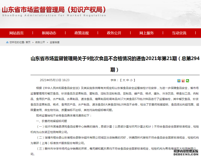Navigate to the 互动交流 menu item

point(179,33)
